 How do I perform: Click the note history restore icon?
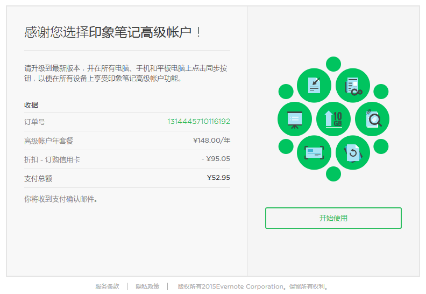[353, 152]
